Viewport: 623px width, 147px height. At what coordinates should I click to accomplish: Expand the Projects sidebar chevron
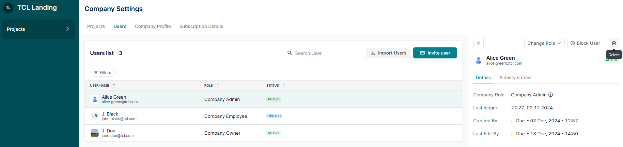coord(68,29)
